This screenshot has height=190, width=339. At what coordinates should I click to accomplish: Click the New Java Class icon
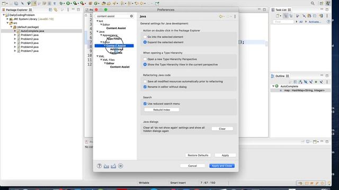pos(96,3)
